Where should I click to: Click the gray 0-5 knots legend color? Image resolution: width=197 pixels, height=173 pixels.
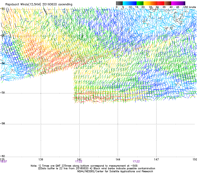pos(119,3)
